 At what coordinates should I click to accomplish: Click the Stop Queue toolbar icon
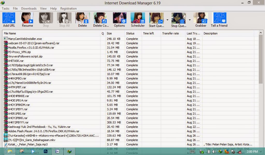tap(178, 18)
